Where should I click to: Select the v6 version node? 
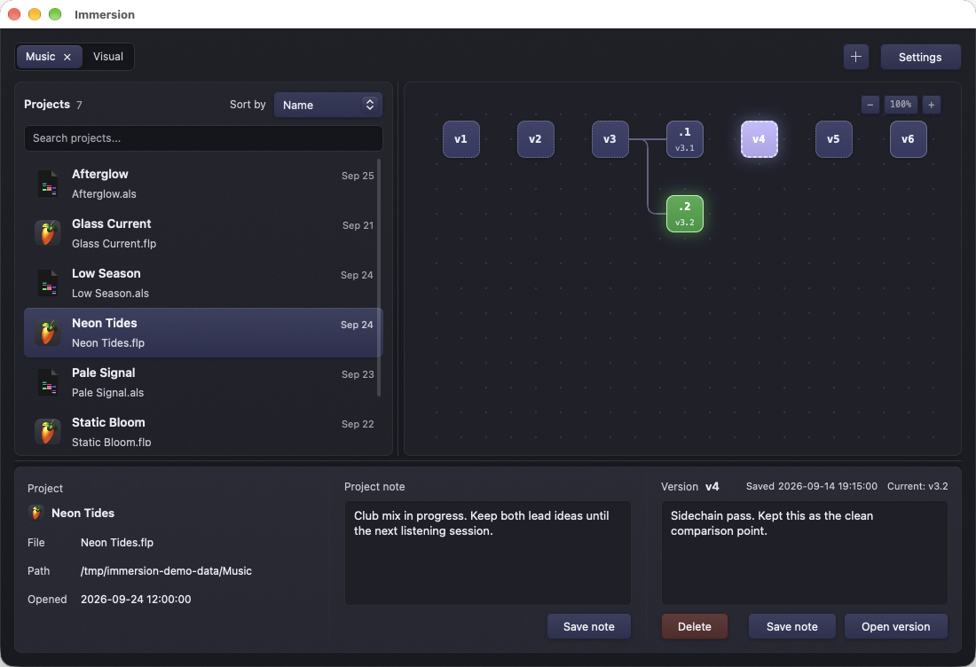point(909,138)
